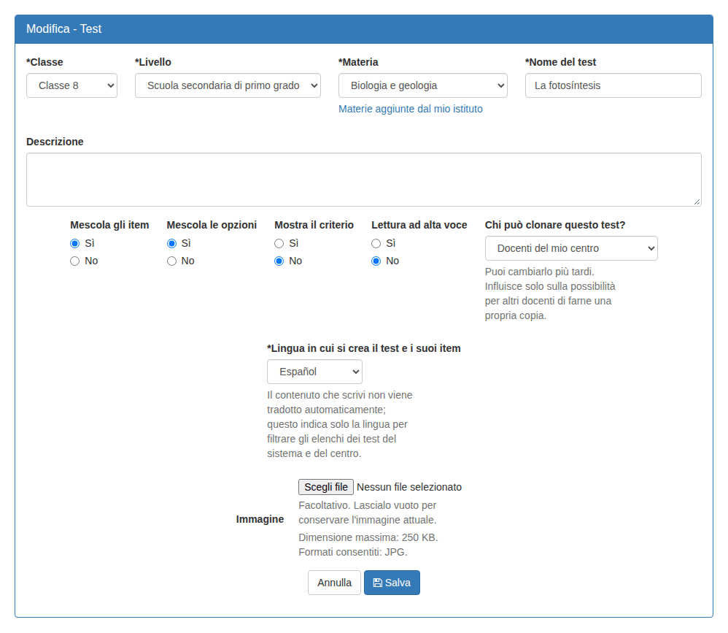Click the Scegli file button
The height and width of the screenshot is (633, 728).
coord(326,487)
